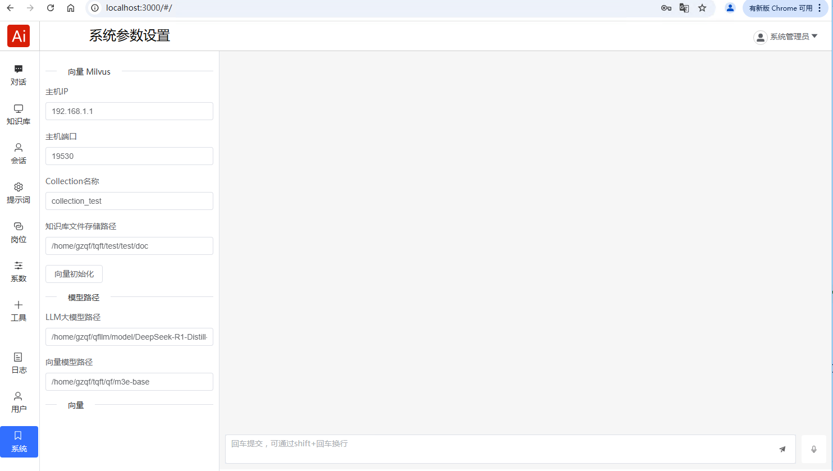Focus the 主机端口 field showing 19530
This screenshot has width=833, height=471.
pos(129,156)
